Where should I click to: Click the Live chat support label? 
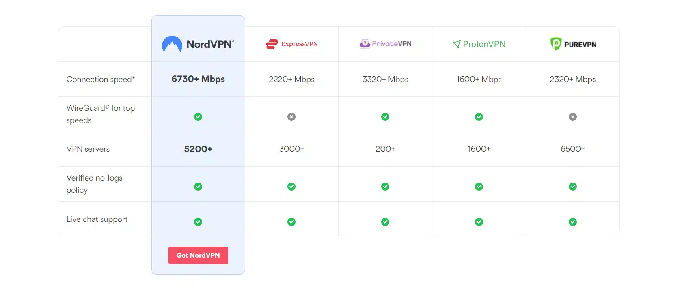(x=97, y=219)
